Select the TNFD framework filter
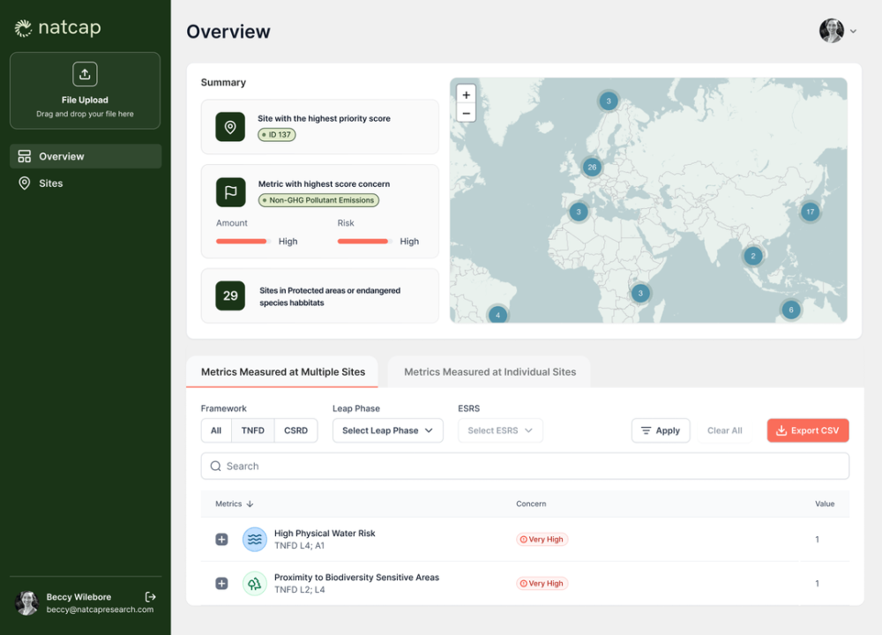The height and width of the screenshot is (635, 882). pos(252,430)
